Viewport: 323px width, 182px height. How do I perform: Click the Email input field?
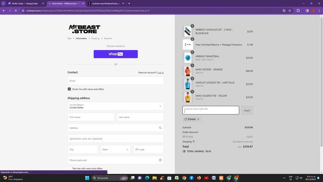[x=115, y=81]
